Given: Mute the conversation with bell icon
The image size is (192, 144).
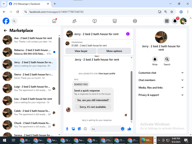Looking at the screenshot, I should (155, 59).
